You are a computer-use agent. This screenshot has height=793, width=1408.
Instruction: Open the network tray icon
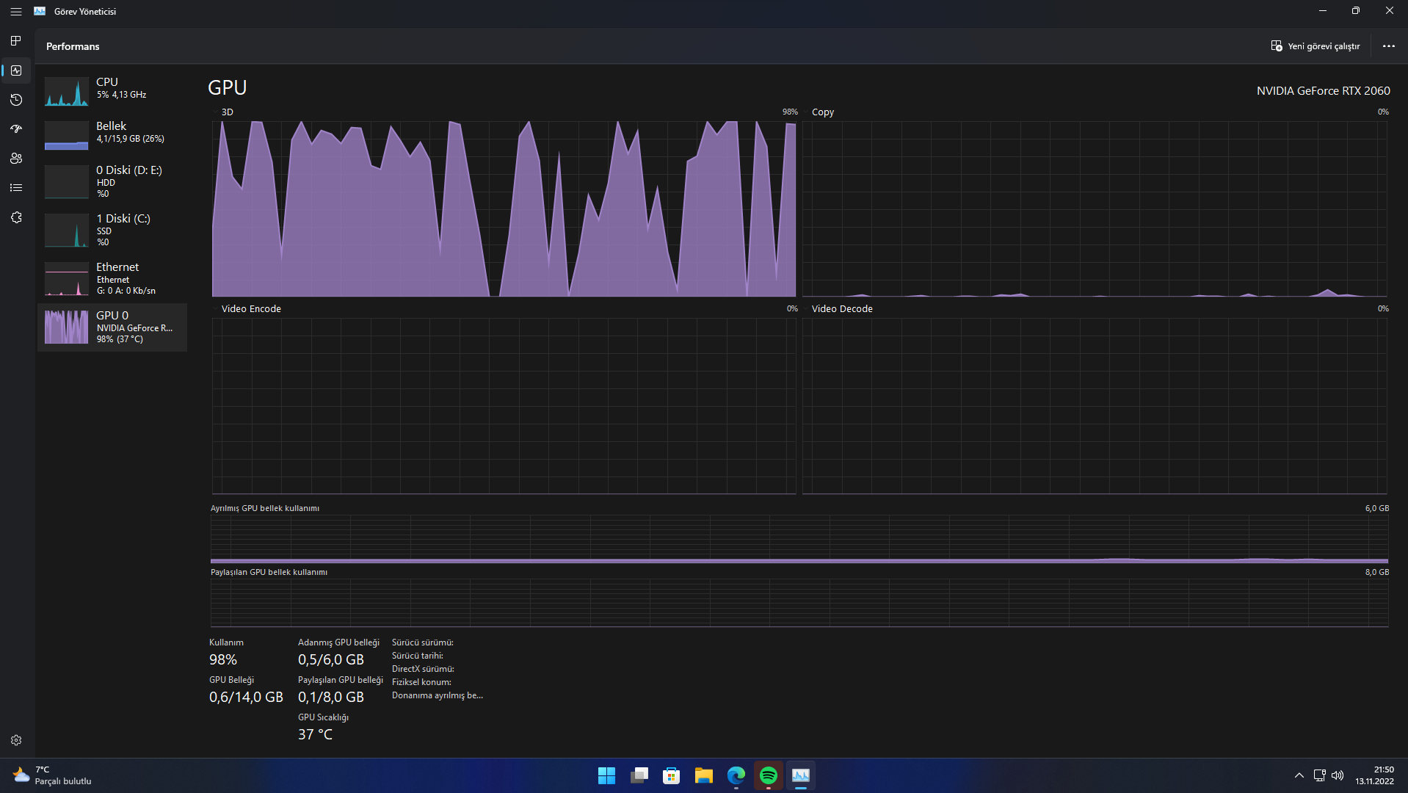tap(1319, 775)
